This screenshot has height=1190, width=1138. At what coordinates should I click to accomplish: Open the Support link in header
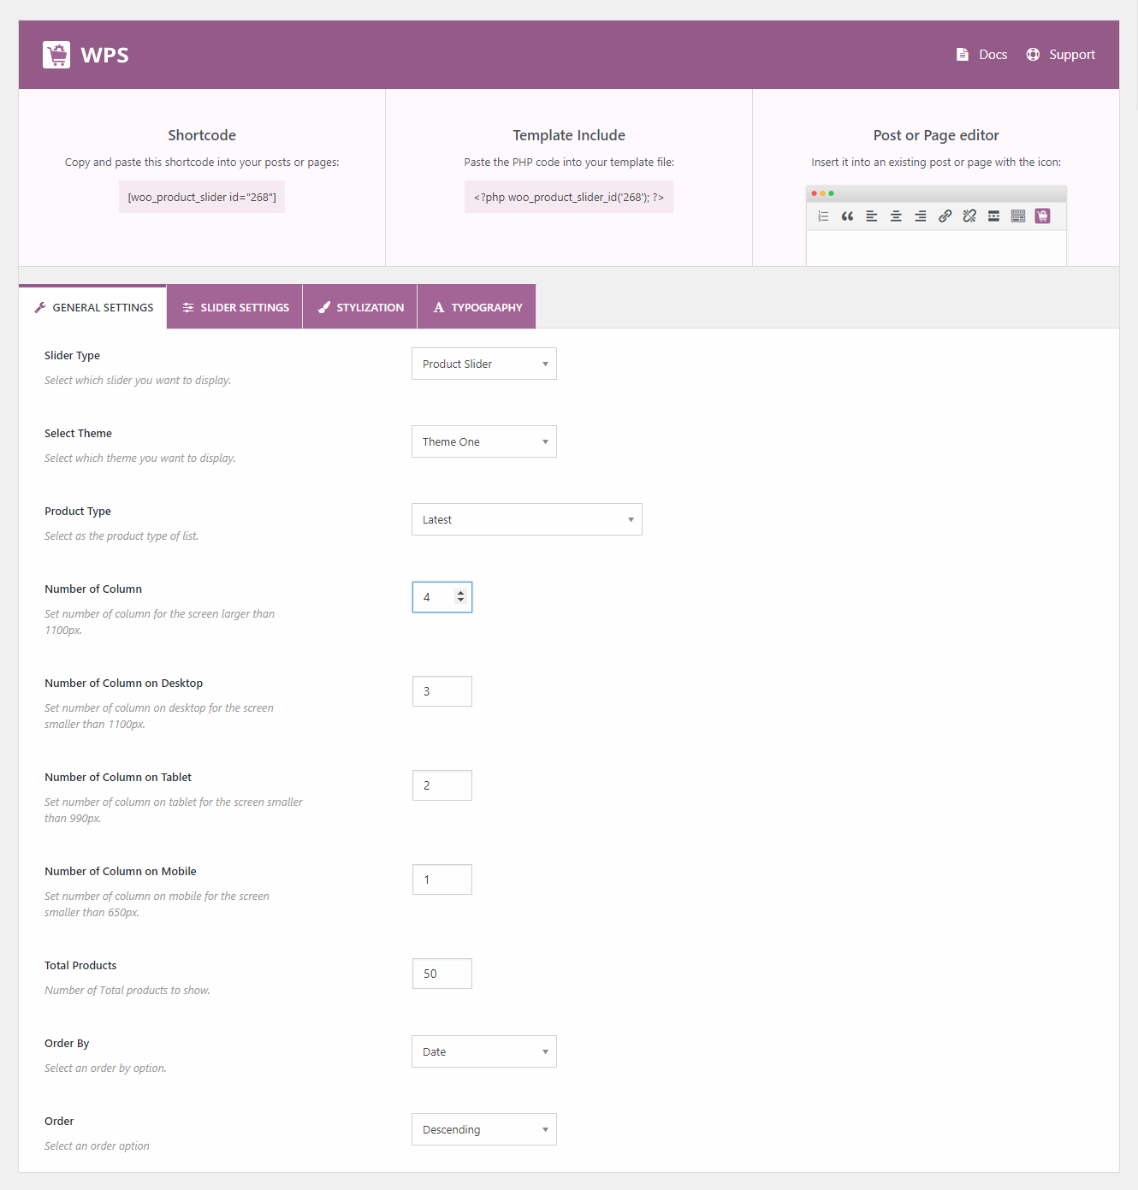click(x=1061, y=55)
